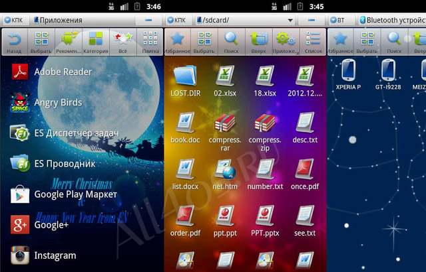The height and width of the screenshot is (272, 426).
Task: Tap Вверх up-folder icon in sdcard panel
Action: 259,42
